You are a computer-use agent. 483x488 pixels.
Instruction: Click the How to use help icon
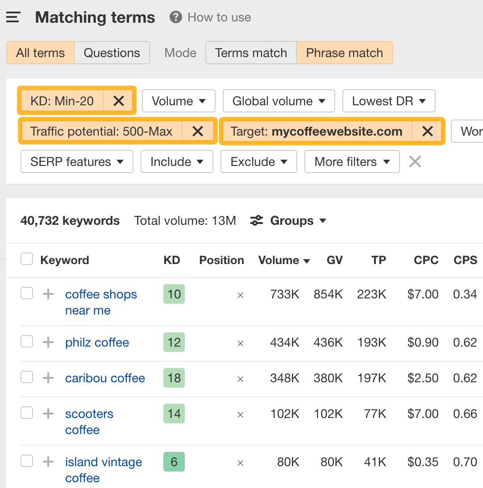coord(175,17)
